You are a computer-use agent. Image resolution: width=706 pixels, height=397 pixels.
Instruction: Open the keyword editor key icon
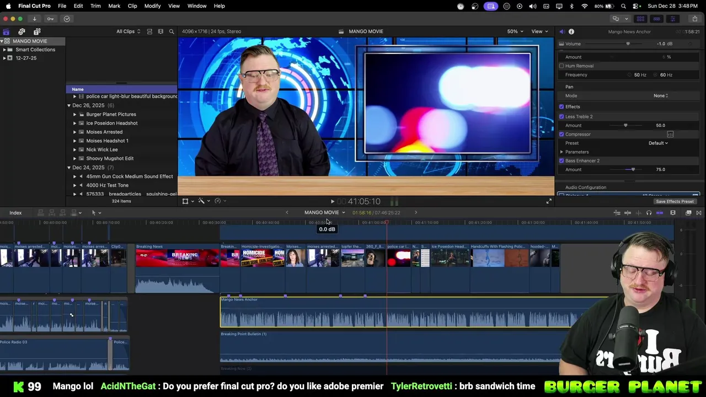coord(50,19)
